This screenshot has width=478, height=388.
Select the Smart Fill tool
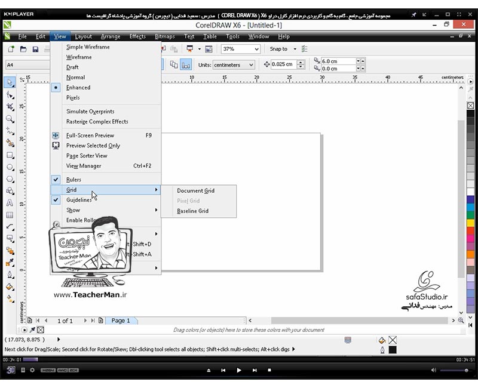coord(10,143)
